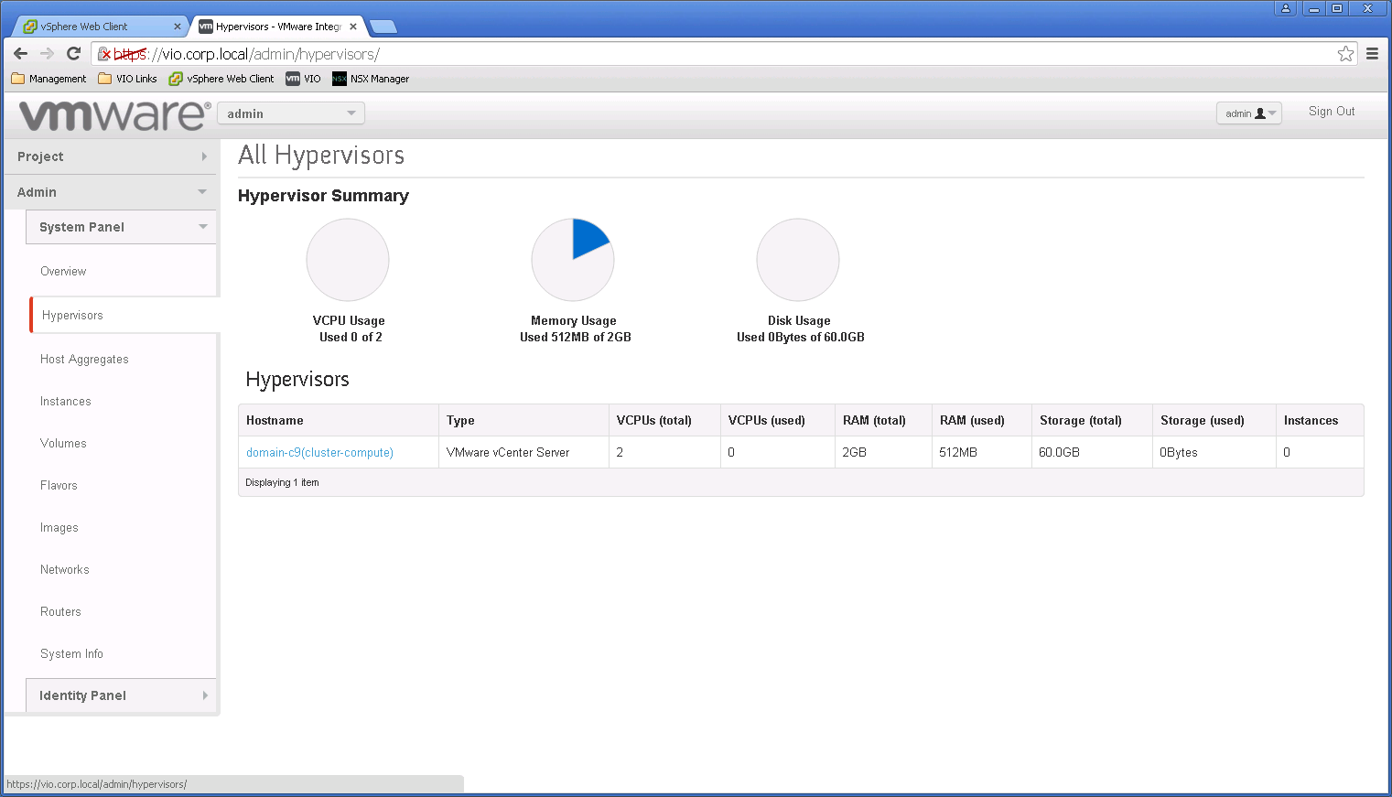
Task: Click the page reload icon
Action: point(73,54)
